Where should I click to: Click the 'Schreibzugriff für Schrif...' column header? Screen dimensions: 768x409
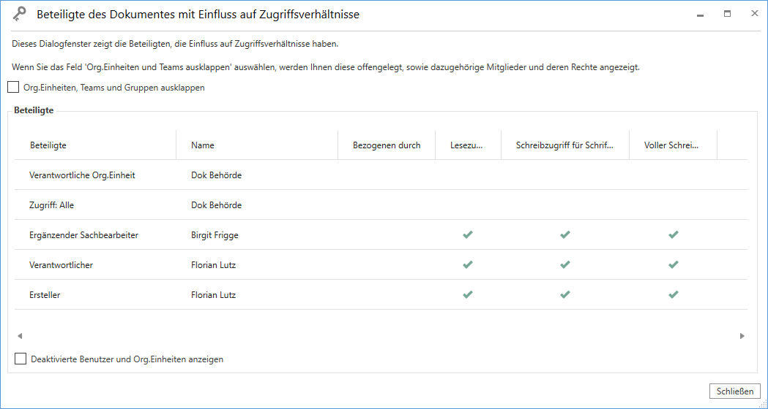(x=564, y=145)
